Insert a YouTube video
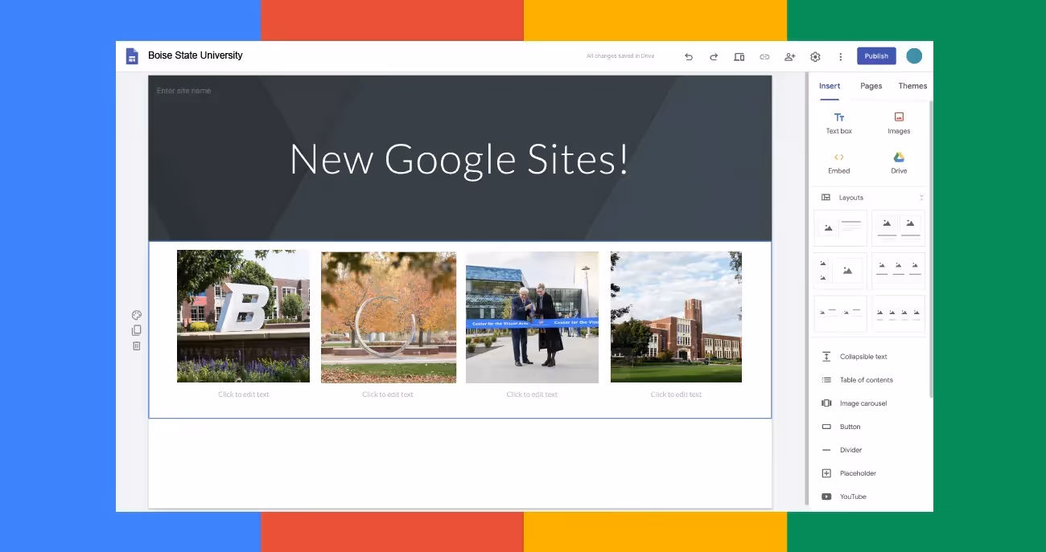The height and width of the screenshot is (552, 1046). pyautogui.click(x=852, y=497)
